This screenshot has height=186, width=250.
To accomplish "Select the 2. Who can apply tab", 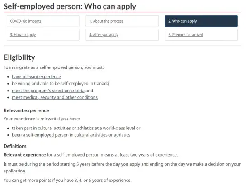I will 201,21.
